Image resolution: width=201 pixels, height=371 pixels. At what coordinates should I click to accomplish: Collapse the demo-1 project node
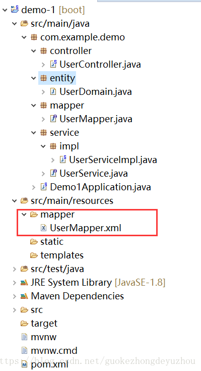5,10
